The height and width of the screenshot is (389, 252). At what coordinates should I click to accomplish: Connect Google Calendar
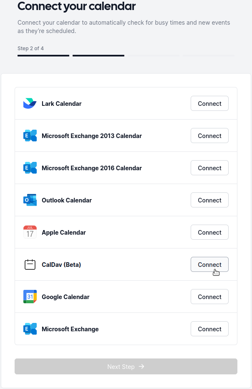click(209, 297)
